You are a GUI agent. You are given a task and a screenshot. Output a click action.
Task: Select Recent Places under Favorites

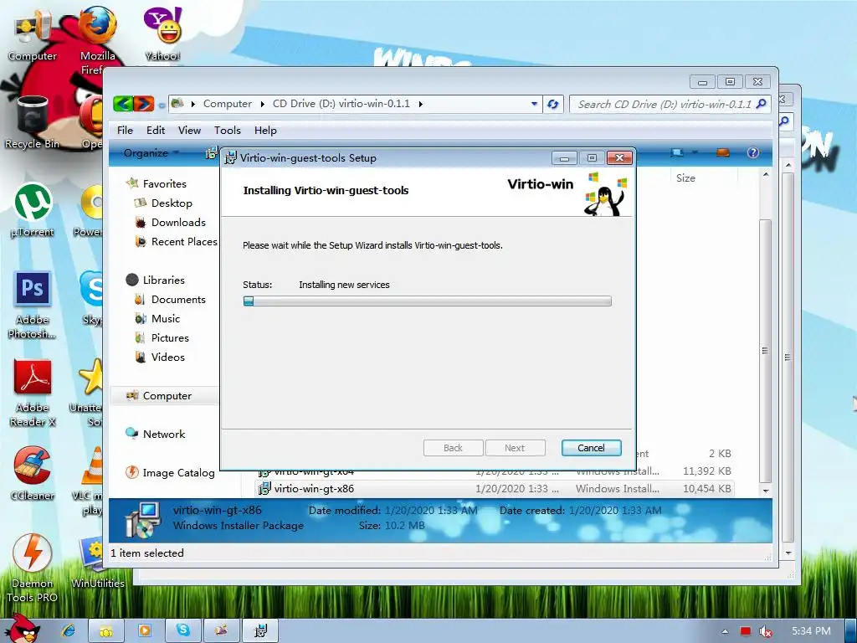point(183,241)
